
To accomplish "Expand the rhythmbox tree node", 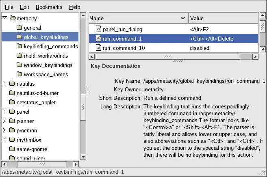I will (x=4, y=140).
